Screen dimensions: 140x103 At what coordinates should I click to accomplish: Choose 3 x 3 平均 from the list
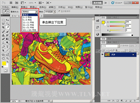pos(30,17)
